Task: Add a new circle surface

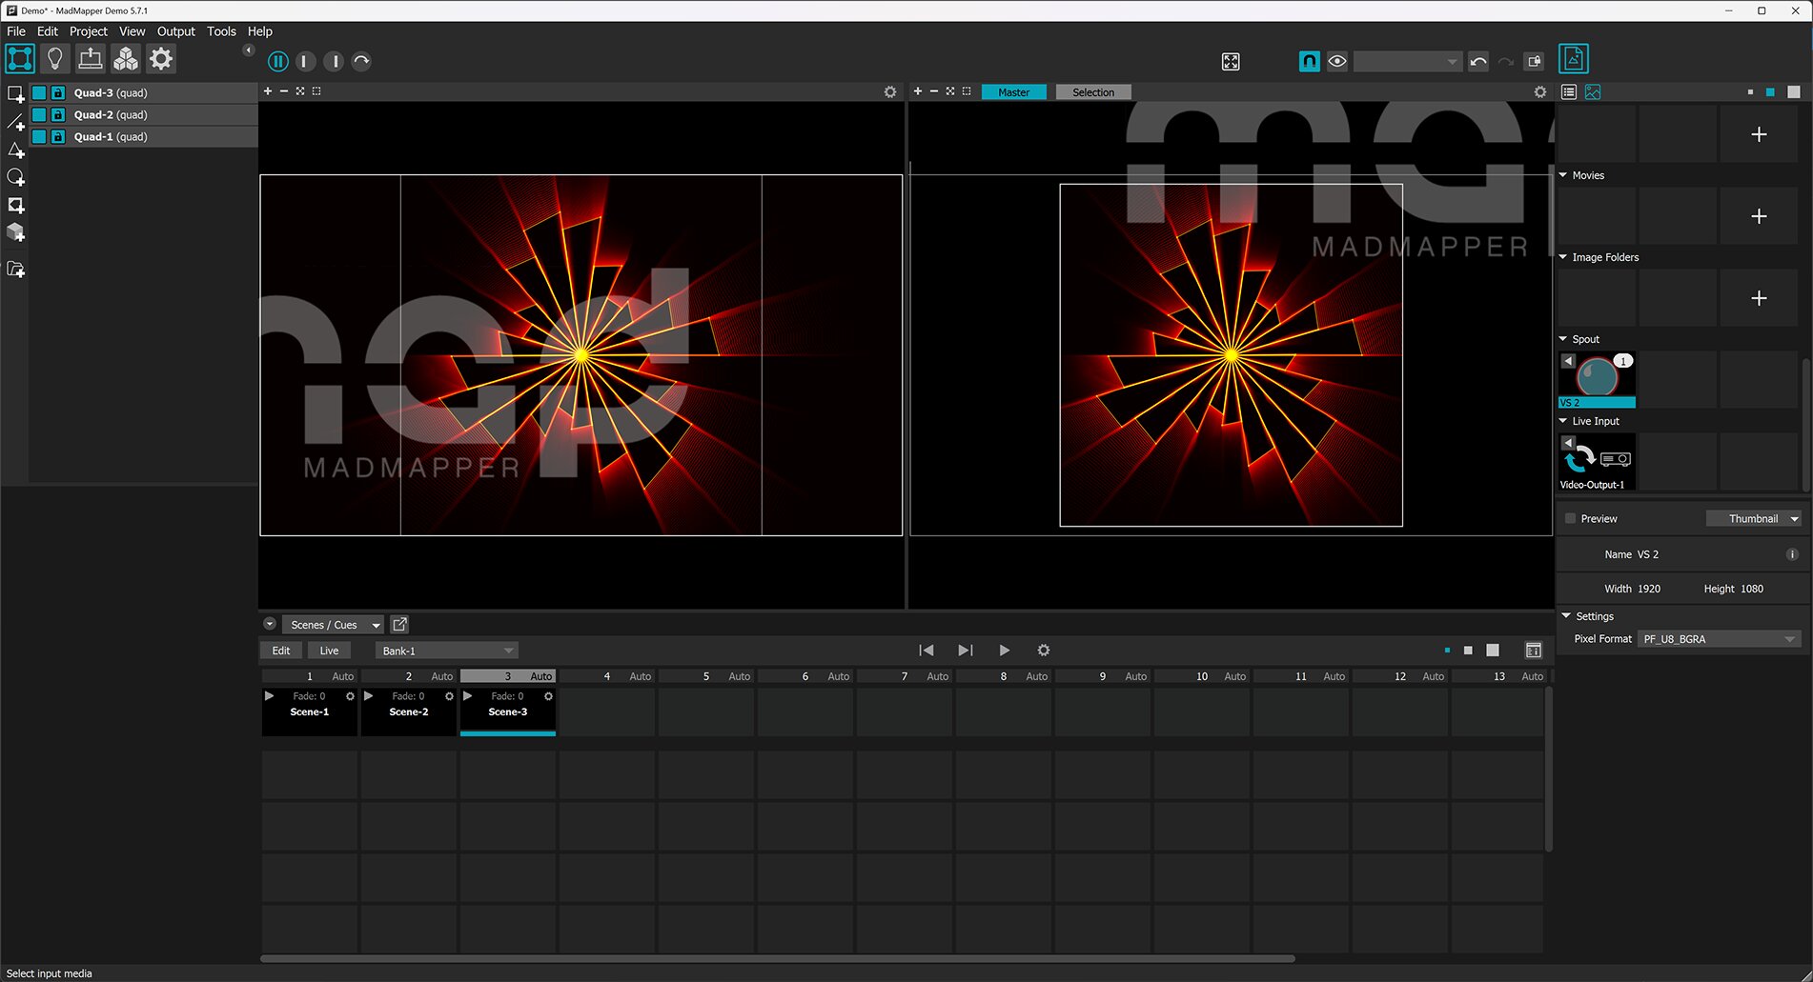Action: (15, 178)
